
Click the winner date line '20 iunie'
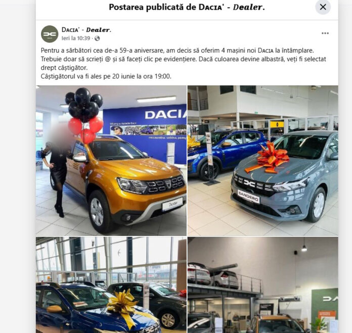click(106, 76)
